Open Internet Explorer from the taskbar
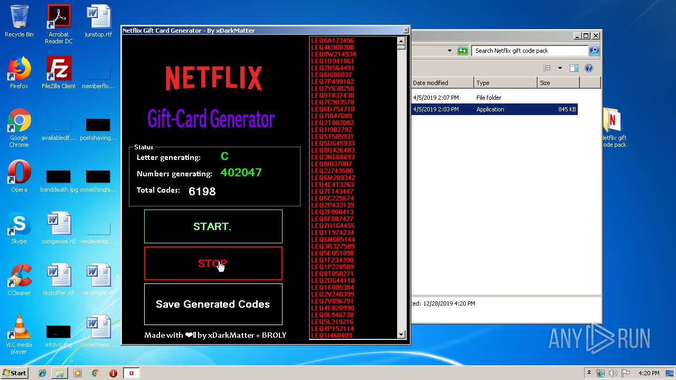676x380 pixels. (42, 373)
